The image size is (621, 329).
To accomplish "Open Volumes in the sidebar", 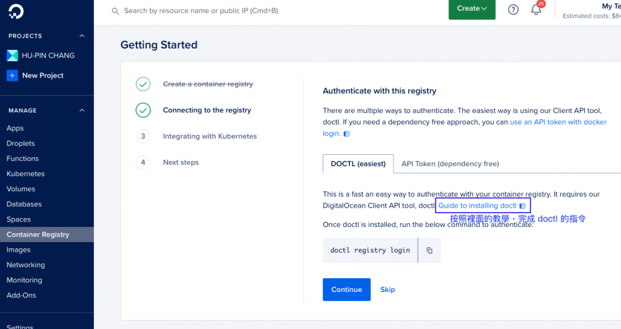I will [x=21, y=189].
